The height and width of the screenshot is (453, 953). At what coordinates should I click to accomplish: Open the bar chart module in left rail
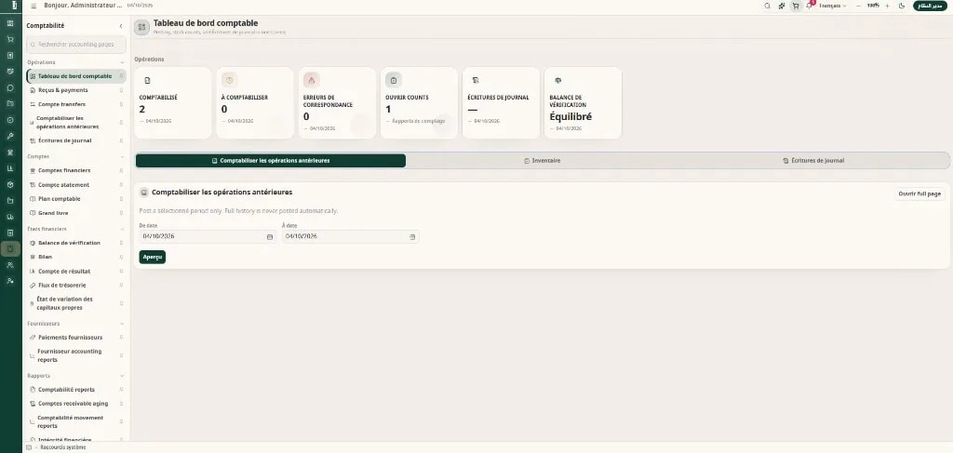pos(10,168)
